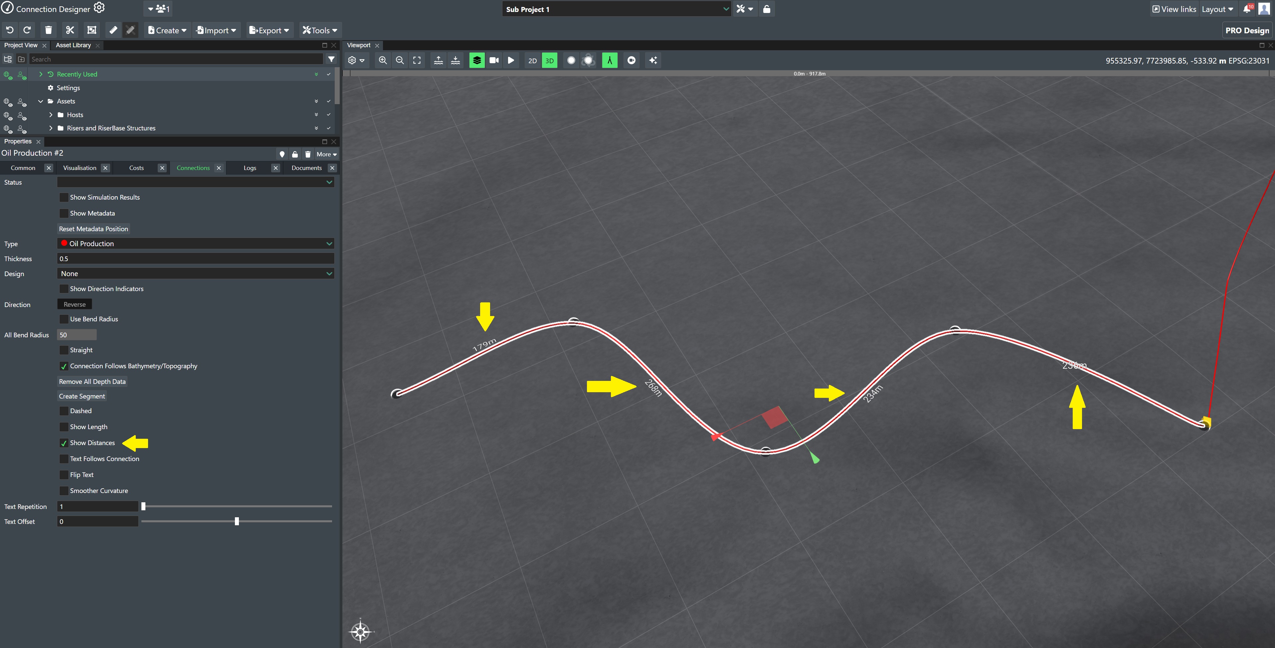Screen dimensions: 1275x648
Task: Enable Use Bend Radius checkbox
Action: click(64, 319)
